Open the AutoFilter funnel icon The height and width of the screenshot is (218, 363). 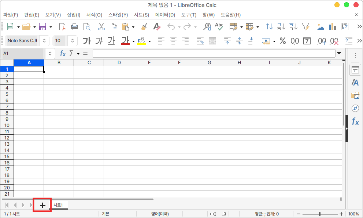click(x=305, y=26)
